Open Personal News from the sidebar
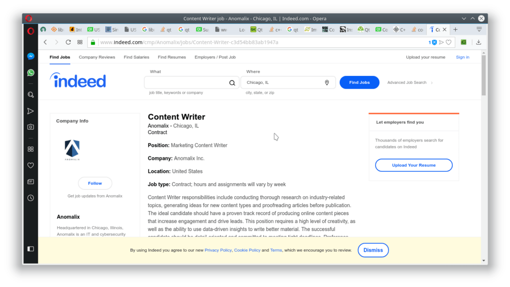 click(30, 181)
